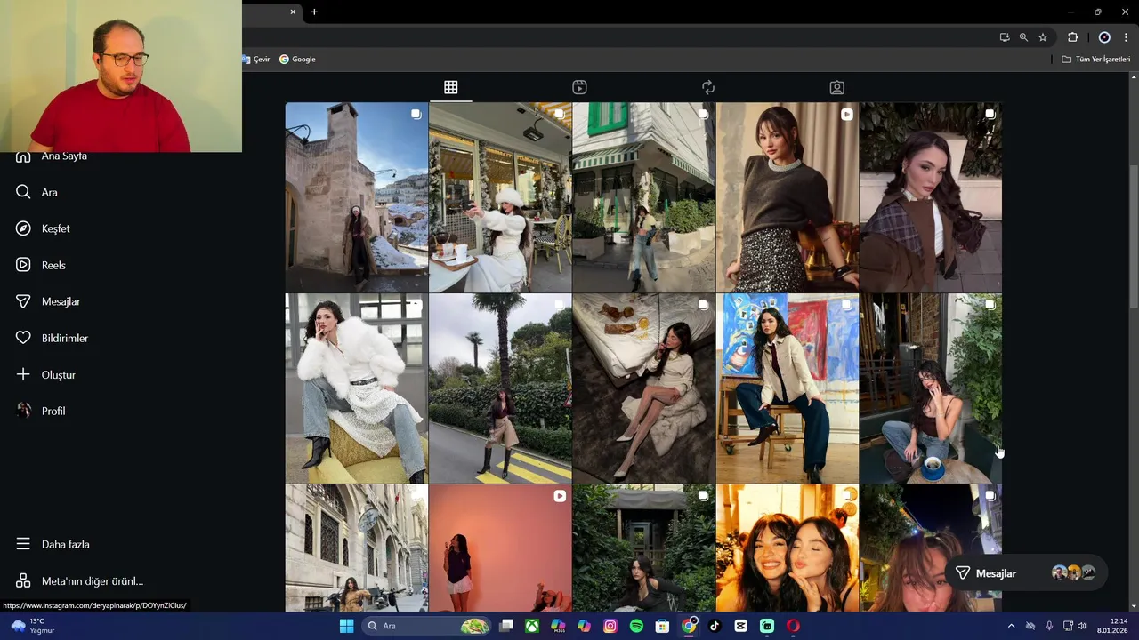Screen dimensions: 1139x640
Task: Open the Windows Start menu
Action: (346, 626)
